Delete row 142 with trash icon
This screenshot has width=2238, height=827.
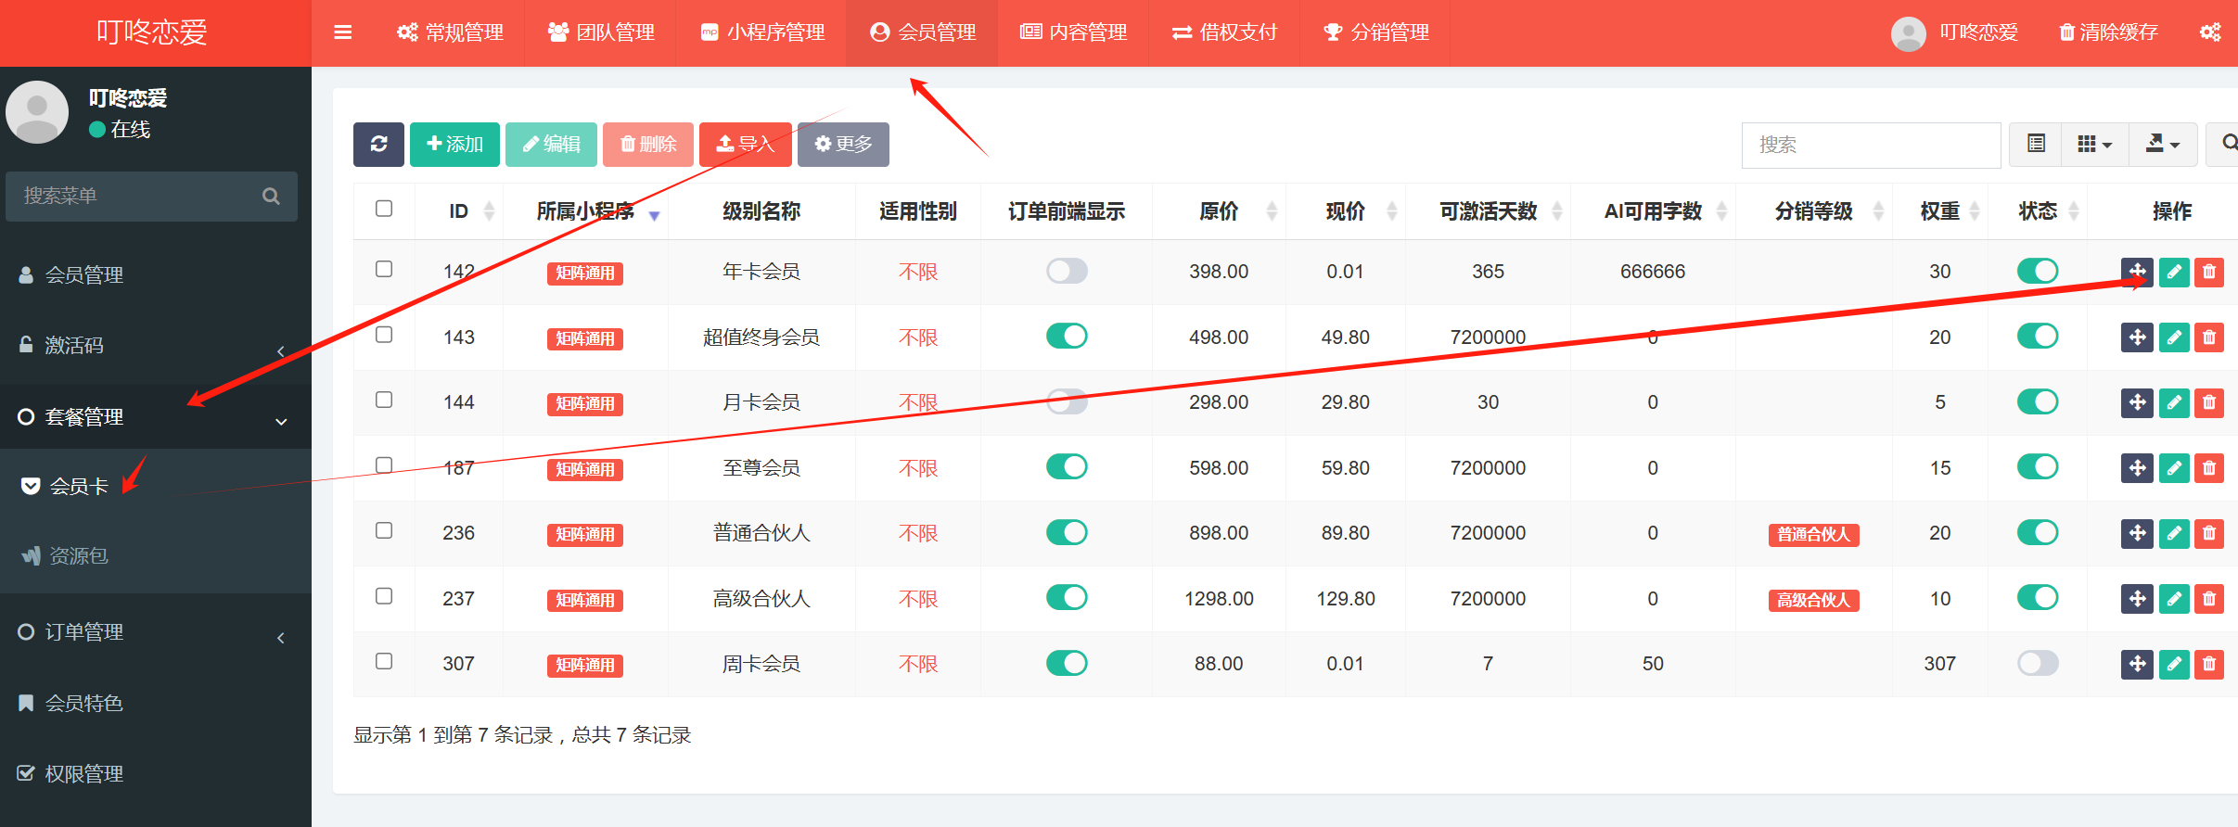click(x=2209, y=272)
